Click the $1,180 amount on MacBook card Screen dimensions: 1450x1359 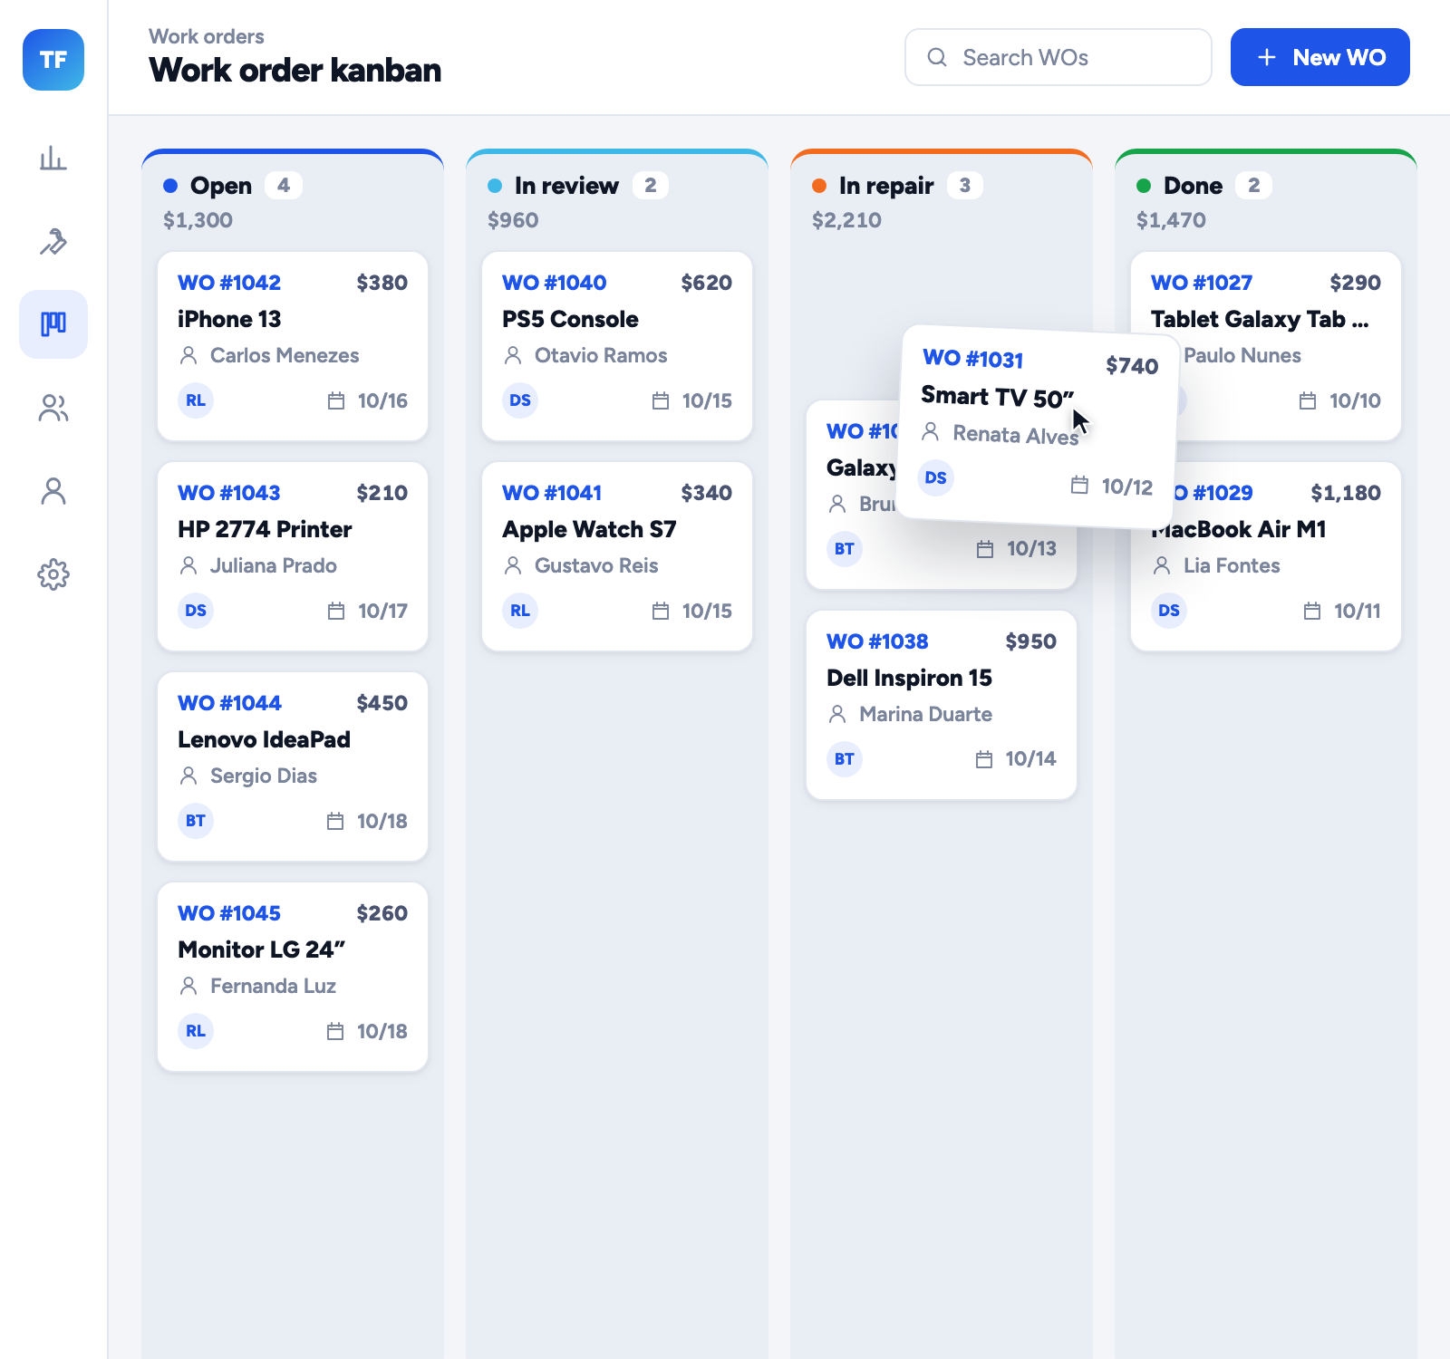(x=1346, y=493)
